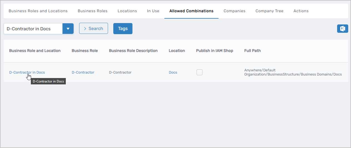Viewport: 351px width, 148px height.
Task: Click the Full Path column header
Action: (x=252, y=51)
